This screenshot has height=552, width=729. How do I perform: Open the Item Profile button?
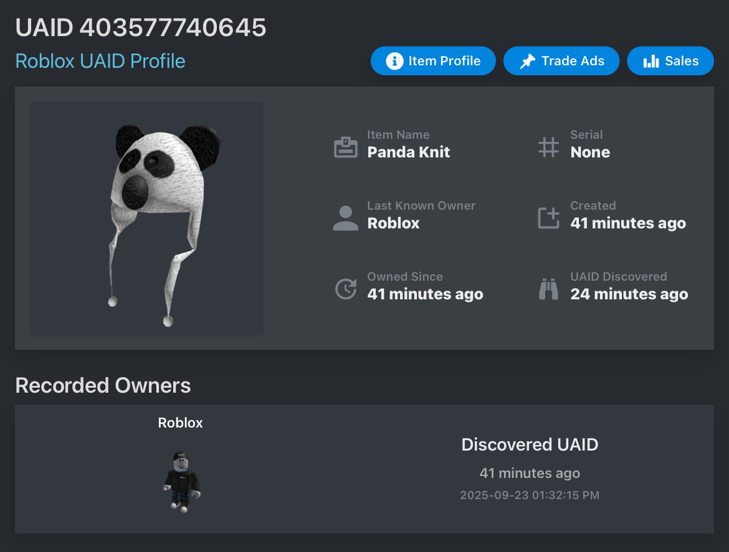(433, 61)
